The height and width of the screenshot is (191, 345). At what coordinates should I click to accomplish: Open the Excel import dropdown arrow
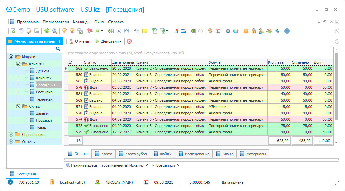(x=167, y=31)
